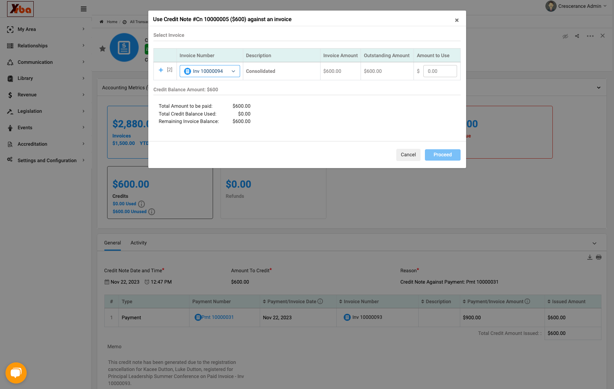Click the info icon beside Payment/Invoice Date
This screenshot has height=389, width=614.
tap(320, 301)
